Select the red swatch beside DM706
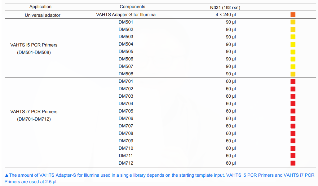Screen dimensions: 318x186 pos(293,119)
